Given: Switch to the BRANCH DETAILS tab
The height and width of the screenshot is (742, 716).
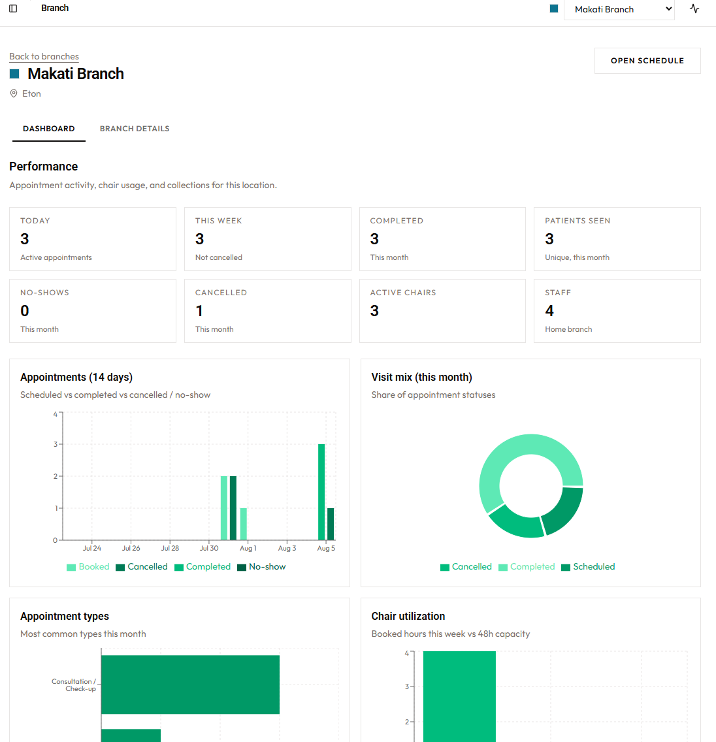Looking at the screenshot, I should [135, 129].
